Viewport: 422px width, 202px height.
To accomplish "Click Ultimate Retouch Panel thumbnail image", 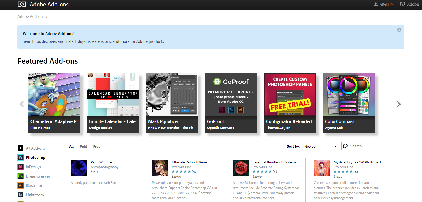I will [160, 168].
